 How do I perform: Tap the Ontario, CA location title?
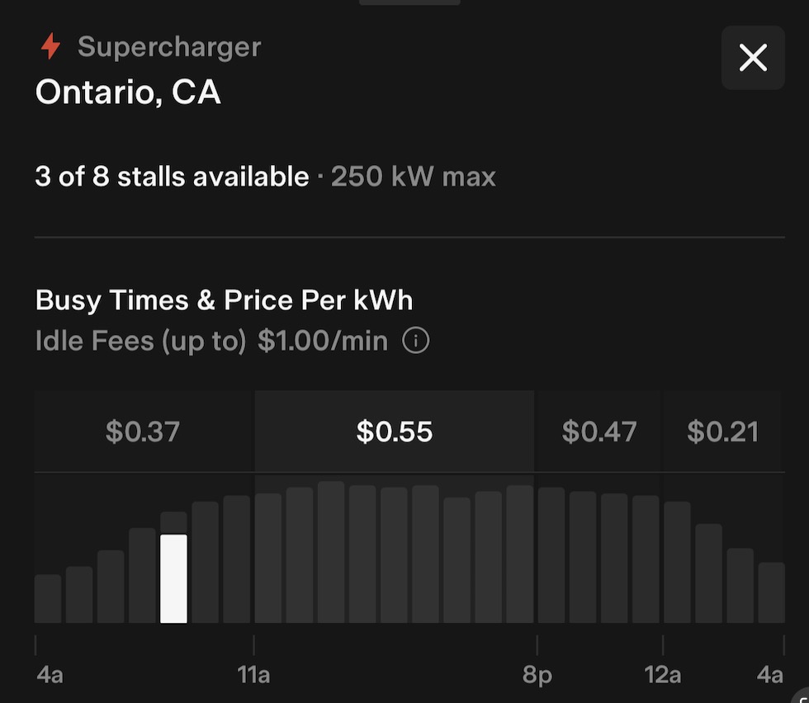(x=128, y=92)
